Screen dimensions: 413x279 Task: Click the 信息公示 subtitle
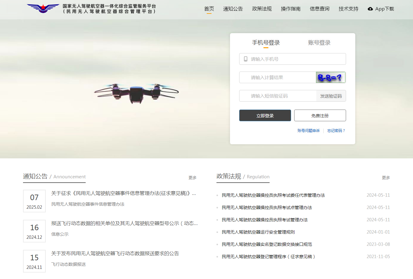[x=60, y=234]
